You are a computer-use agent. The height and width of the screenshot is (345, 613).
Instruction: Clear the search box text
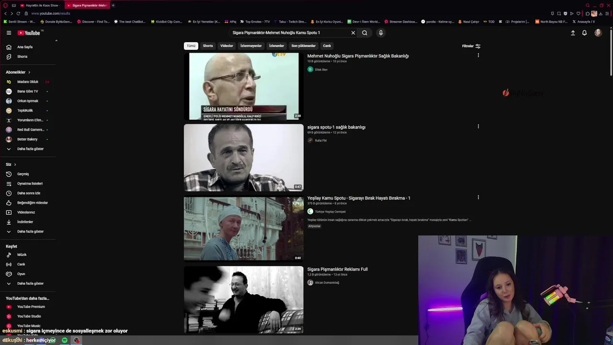point(353,33)
